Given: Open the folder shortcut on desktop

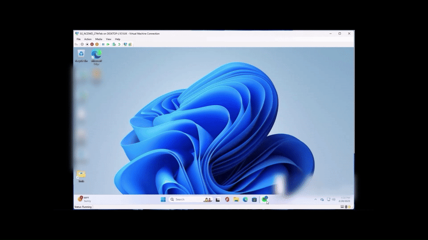Looking at the screenshot, I should [x=81, y=175].
